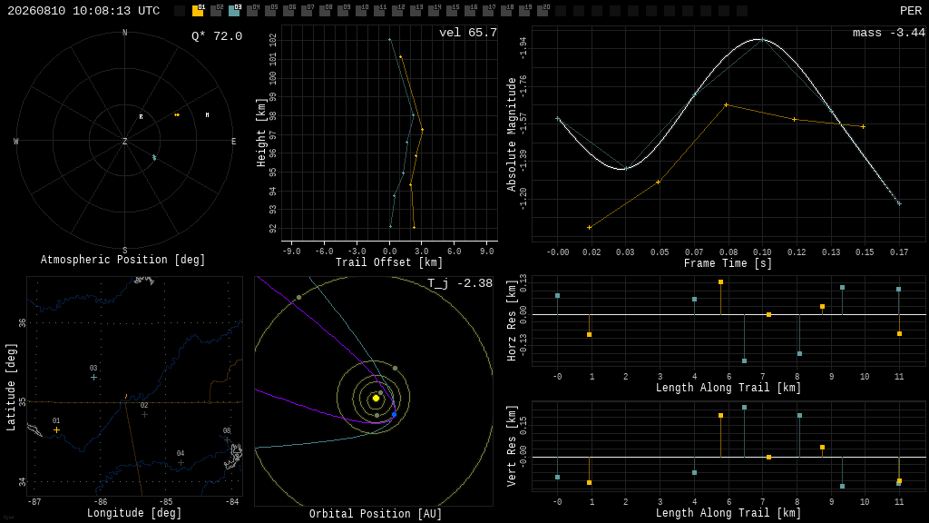Toggle station 05 indicator in top bar
929x523 pixels.
(x=270, y=11)
